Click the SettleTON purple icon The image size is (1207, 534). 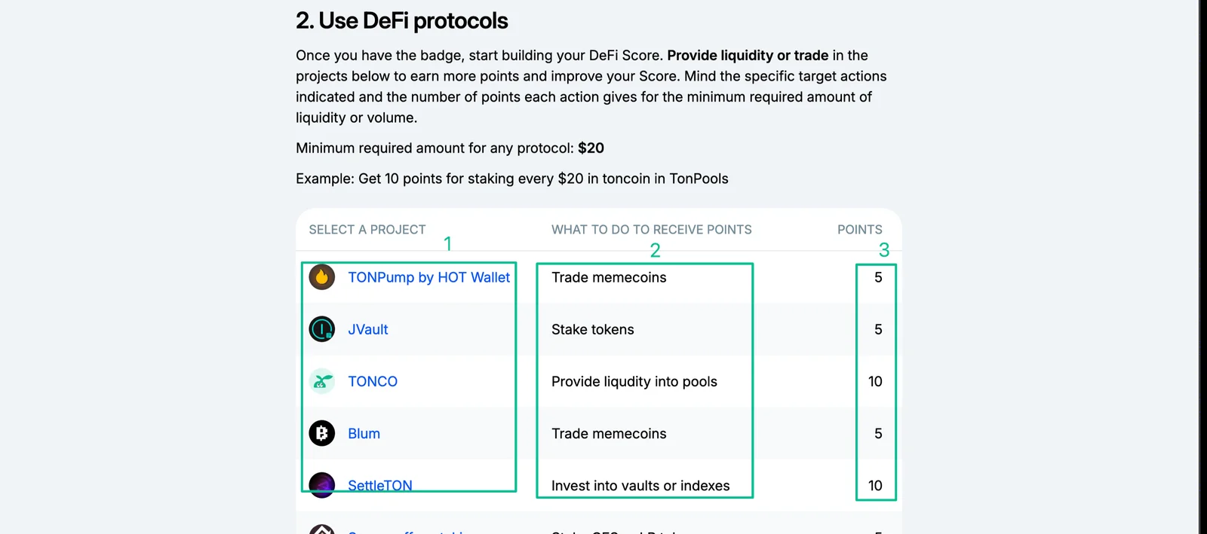click(322, 485)
